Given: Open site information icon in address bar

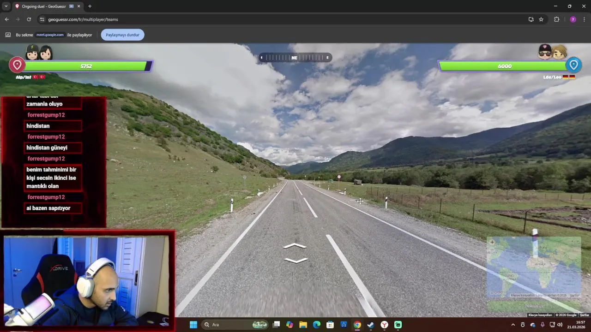Looking at the screenshot, I should [x=42, y=19].
